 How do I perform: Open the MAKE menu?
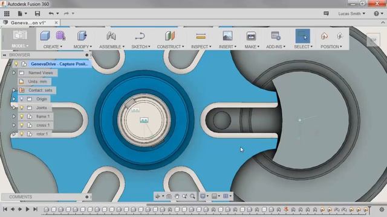point(252,46)
